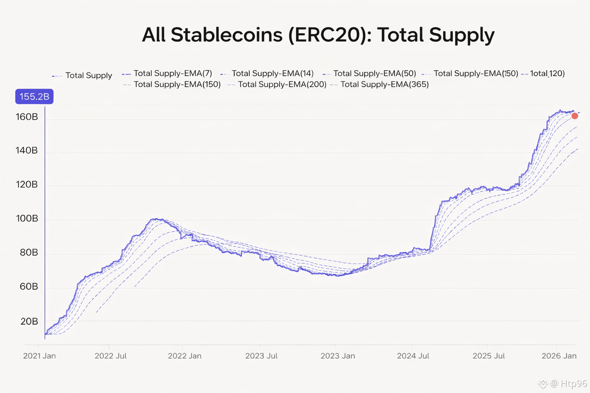Click the red latest-value dot
590x393 pixels.
tap(575, 116)
